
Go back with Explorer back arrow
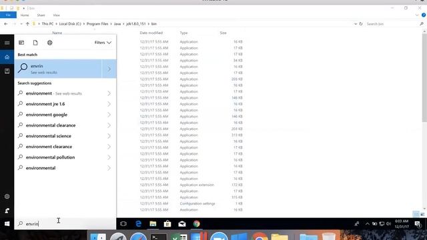(x=6, y=24)
